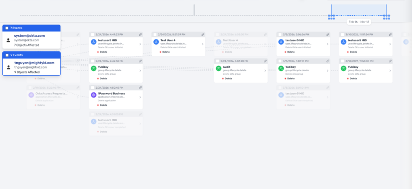Check the 9 Events checkbox
The height and width of the screenshot is (189, 412).
coord(7,55)
